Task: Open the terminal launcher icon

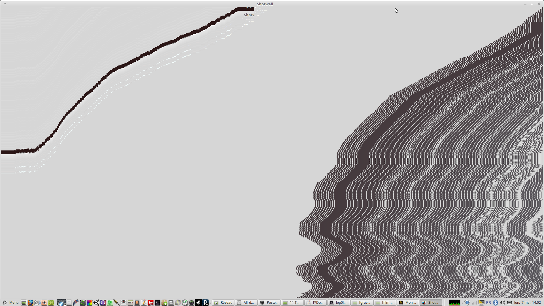Action: [x=158, y=303]
